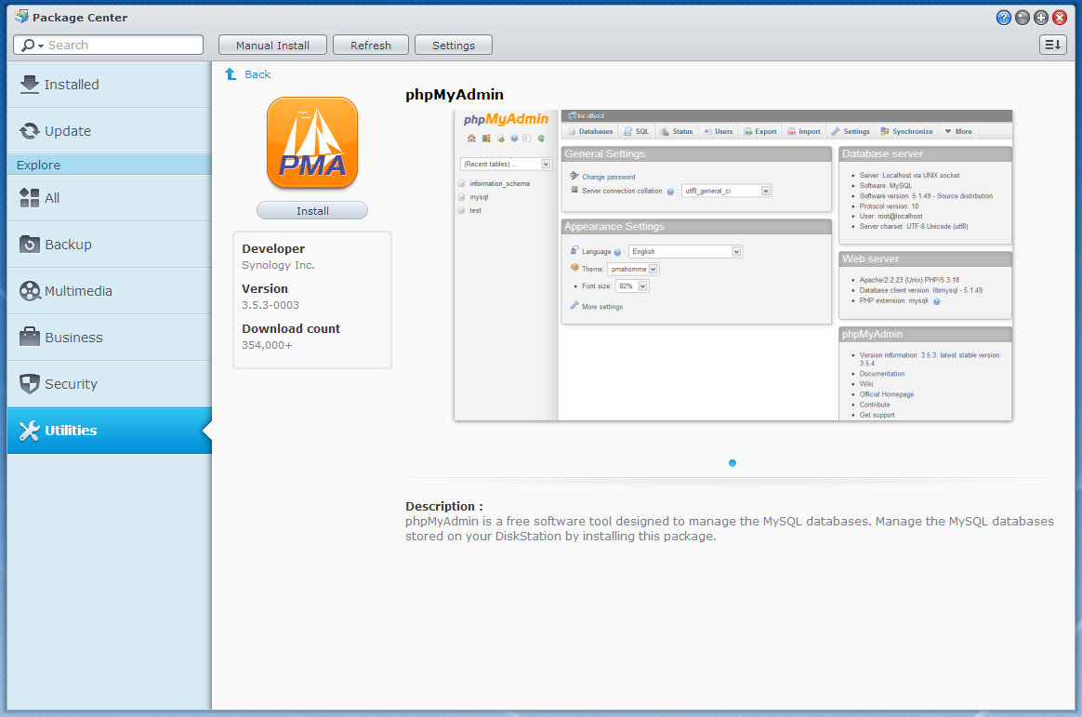
Task: Click the Manual Install button
Action: pos(272,46)
